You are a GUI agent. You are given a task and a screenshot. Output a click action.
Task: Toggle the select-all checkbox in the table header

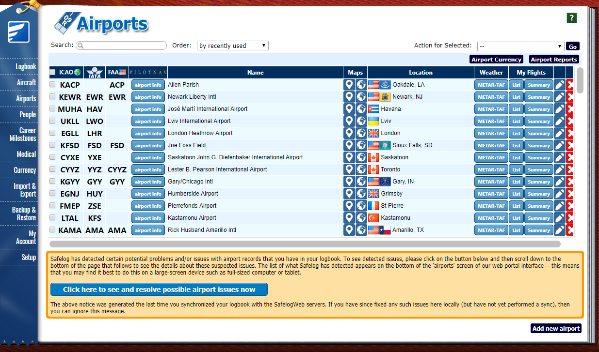[x=52, y=72]
